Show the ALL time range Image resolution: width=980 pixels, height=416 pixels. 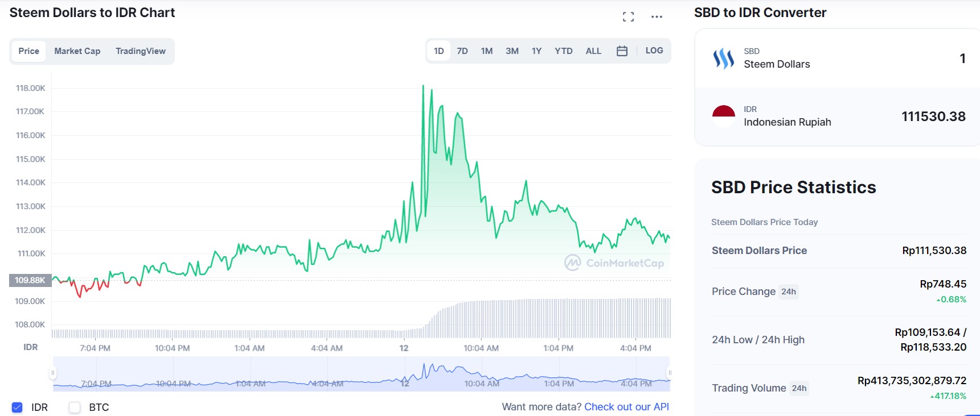pos(593,51)
